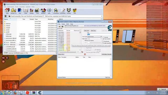Click the Cheat Engine icon on the taskbar

pos(40,93)
